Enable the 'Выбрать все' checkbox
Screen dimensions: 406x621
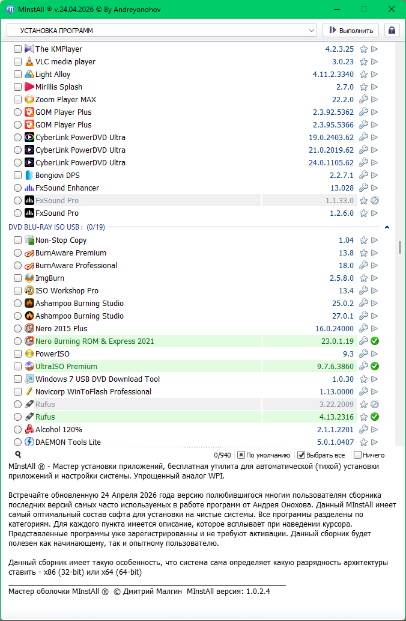302,455
